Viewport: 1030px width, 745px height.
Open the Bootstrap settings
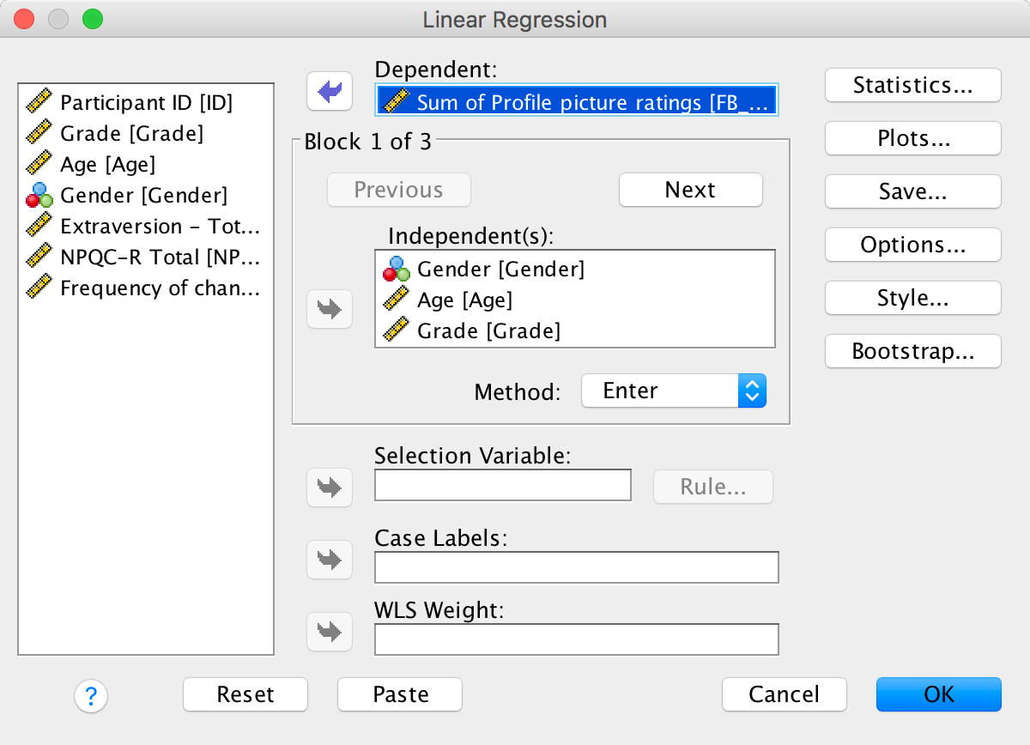[912, 351]
